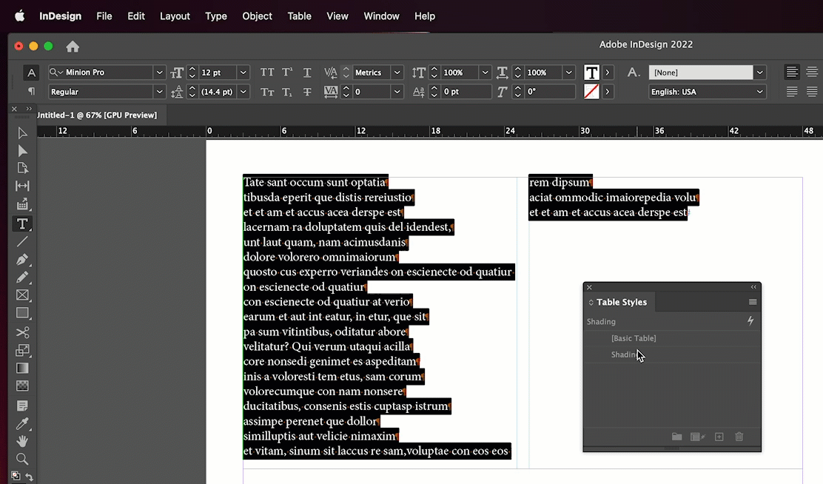Select the Page tool
This screenshot has width=823, height=484.
pos(22,168)
